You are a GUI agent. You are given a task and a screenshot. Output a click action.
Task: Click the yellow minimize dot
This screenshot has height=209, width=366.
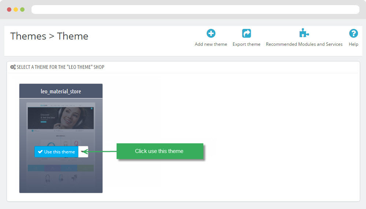[16, 10]
